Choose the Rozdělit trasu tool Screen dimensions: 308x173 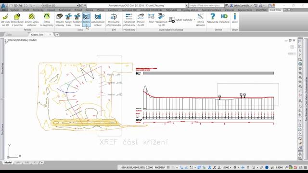[x=77, y=20]
